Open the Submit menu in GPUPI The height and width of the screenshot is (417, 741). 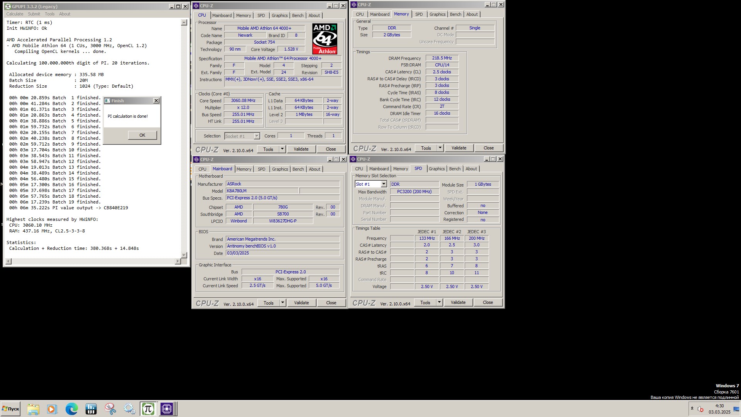point(34,14)
